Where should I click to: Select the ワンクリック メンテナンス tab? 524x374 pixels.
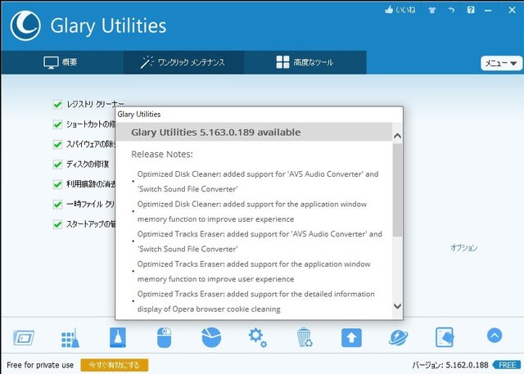point(183,62)
